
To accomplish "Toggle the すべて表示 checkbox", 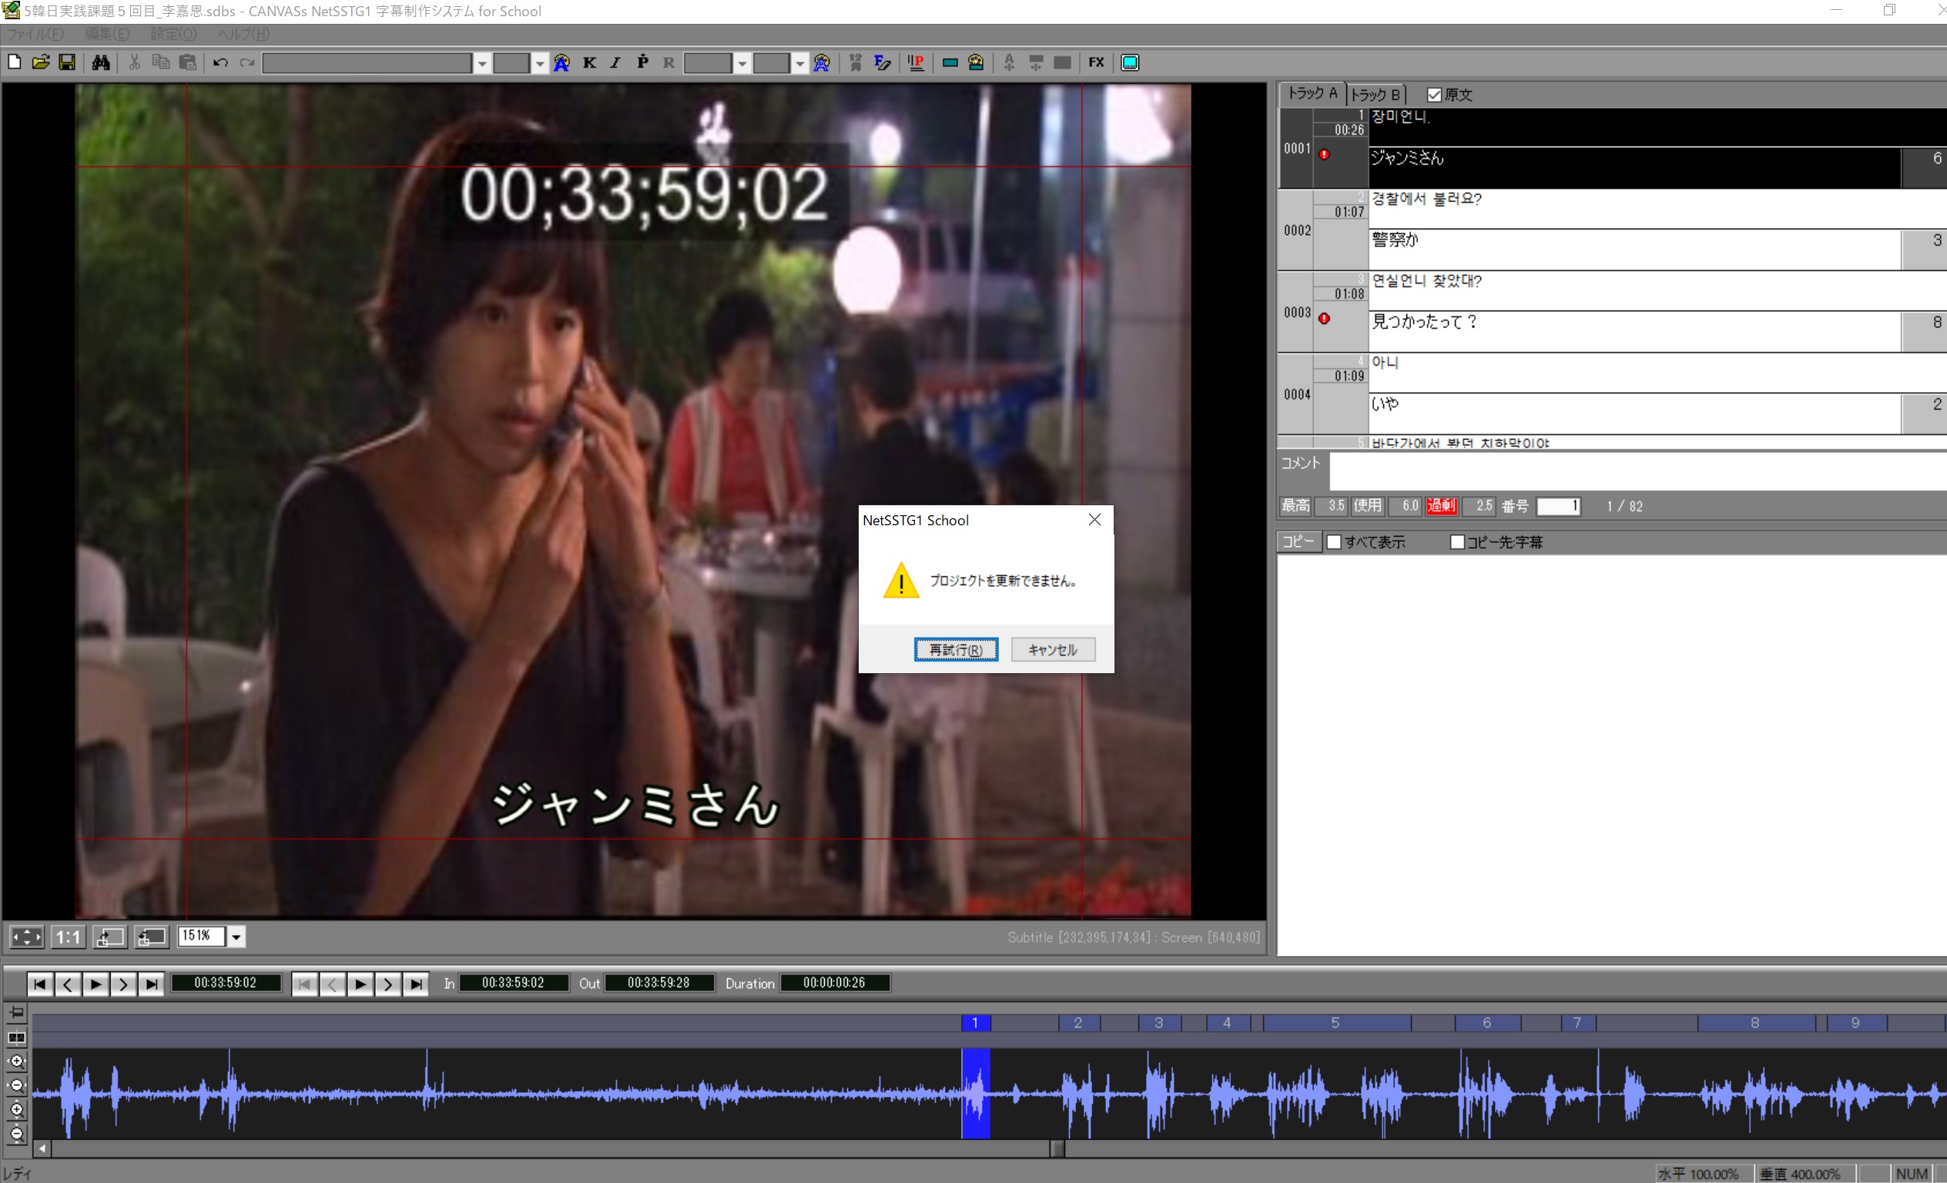I will (1334, 542).
